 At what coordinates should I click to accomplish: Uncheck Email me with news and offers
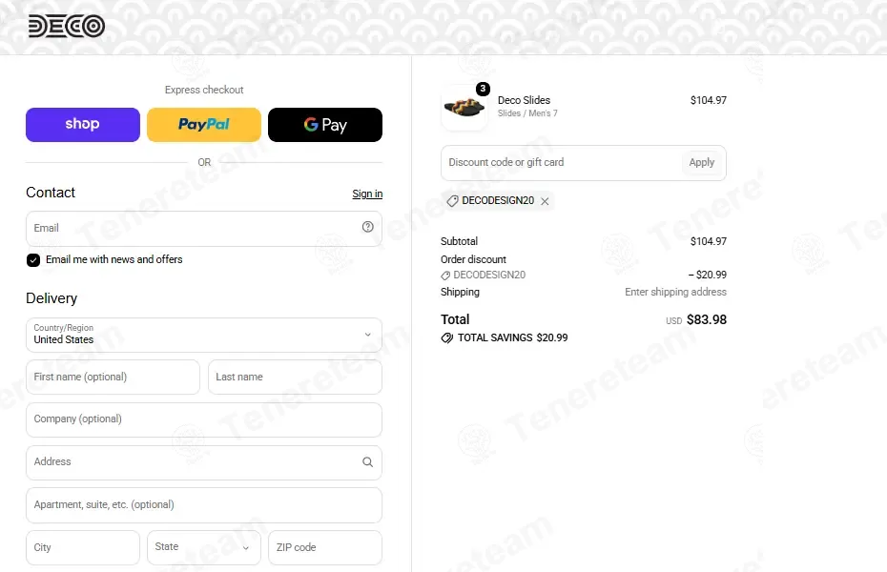33,260
